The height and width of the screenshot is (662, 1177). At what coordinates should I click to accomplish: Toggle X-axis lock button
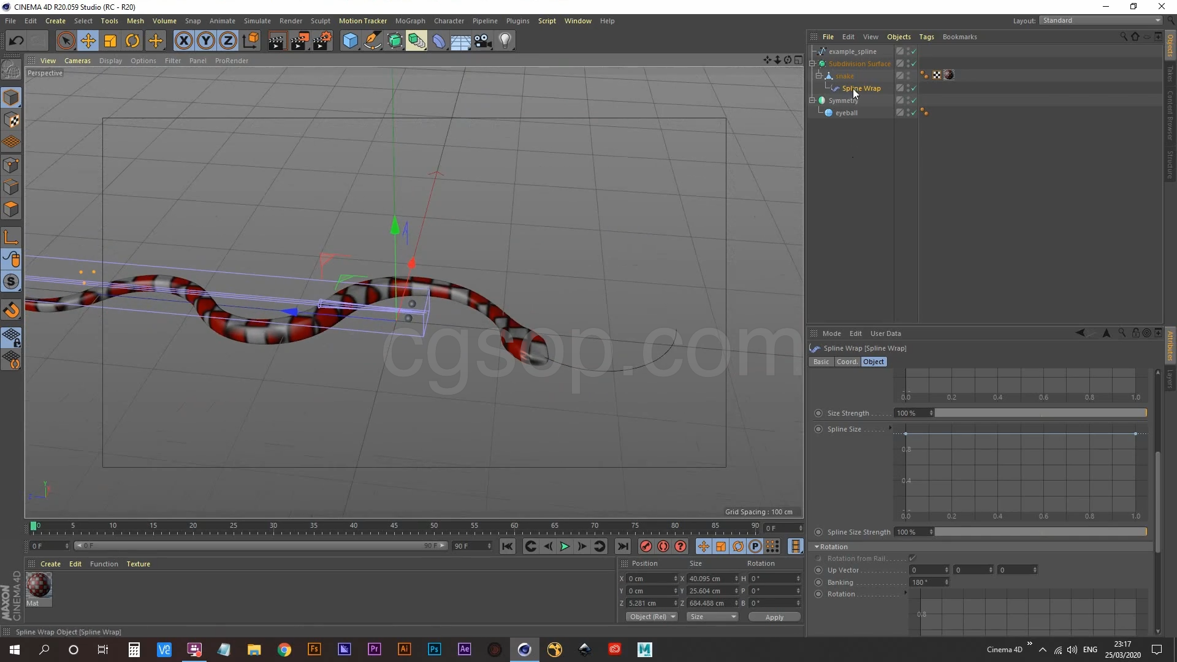point(183,41)
